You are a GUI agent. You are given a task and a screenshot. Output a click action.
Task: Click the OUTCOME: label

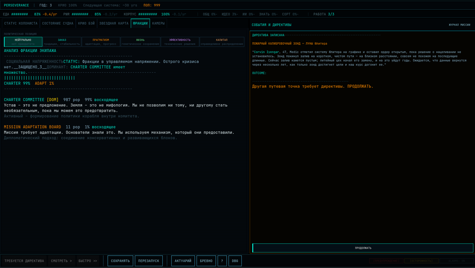click(259, 73)
